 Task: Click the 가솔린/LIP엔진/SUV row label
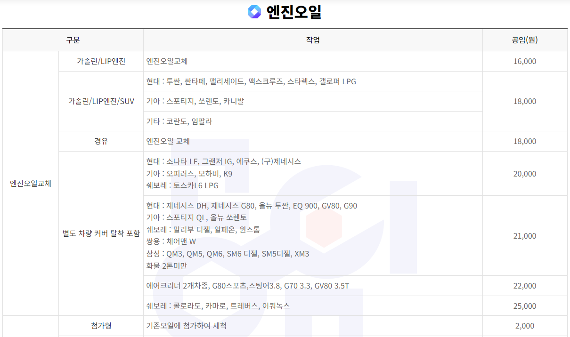101,101
